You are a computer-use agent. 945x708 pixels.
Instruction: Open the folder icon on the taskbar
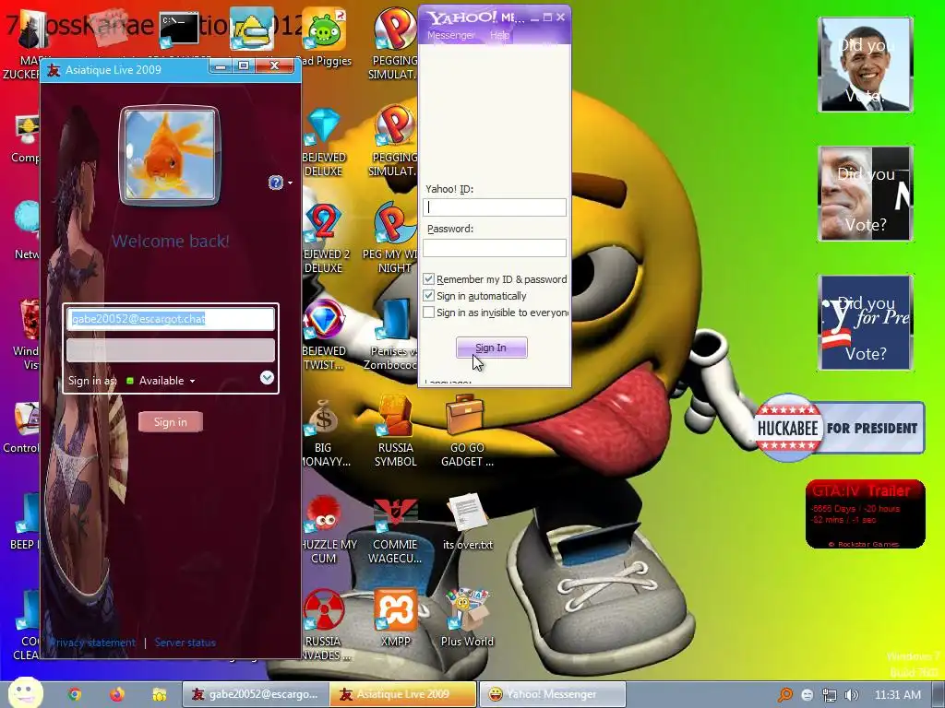point(159,695)
